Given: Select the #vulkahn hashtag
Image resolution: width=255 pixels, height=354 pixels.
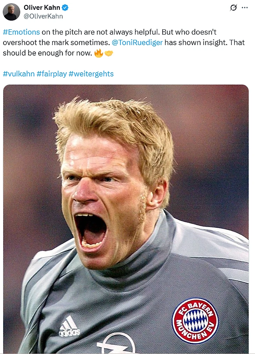Looking at the screenshot, I should (19, 74).
